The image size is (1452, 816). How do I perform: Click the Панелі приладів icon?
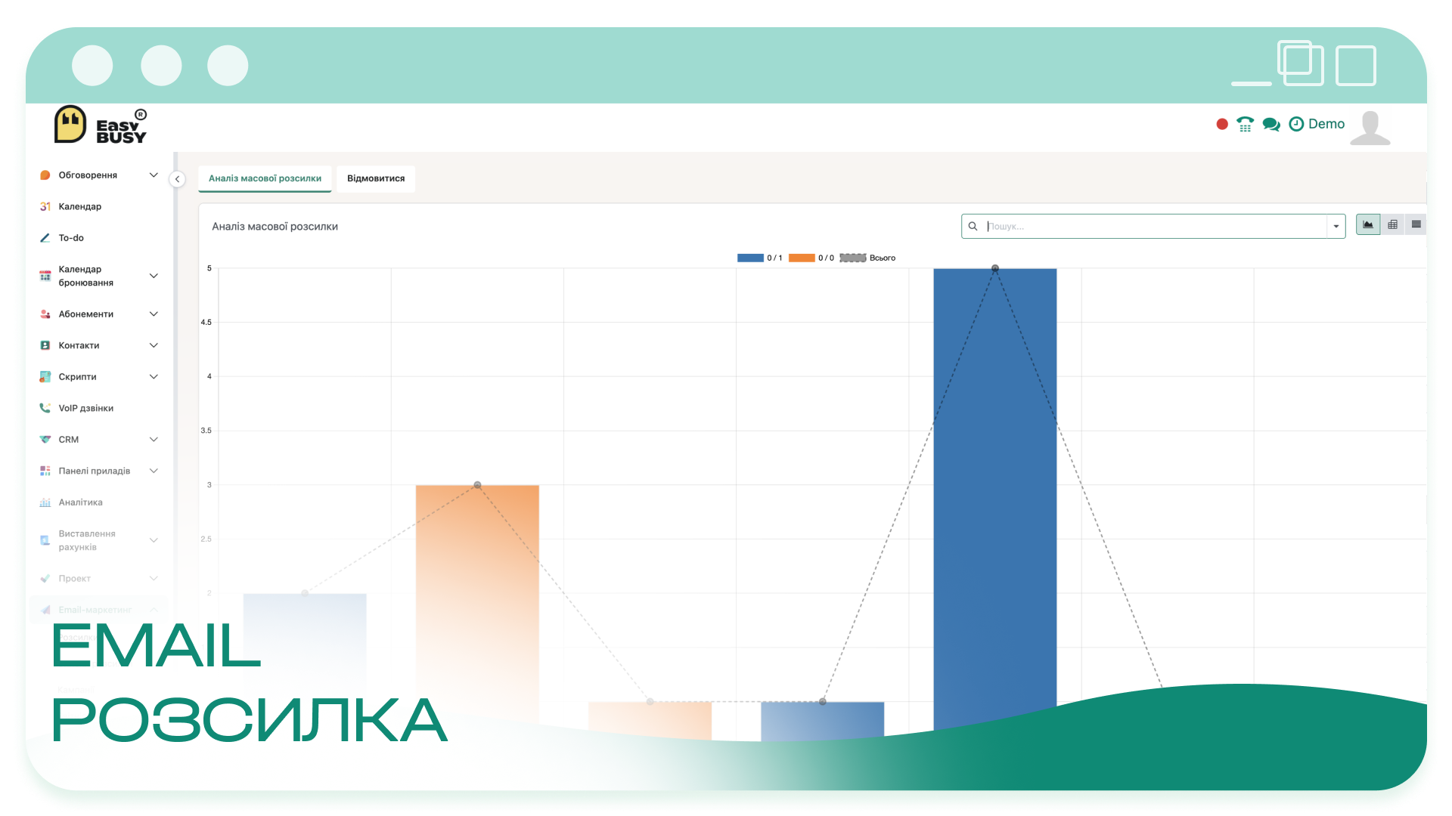(45, 471)
